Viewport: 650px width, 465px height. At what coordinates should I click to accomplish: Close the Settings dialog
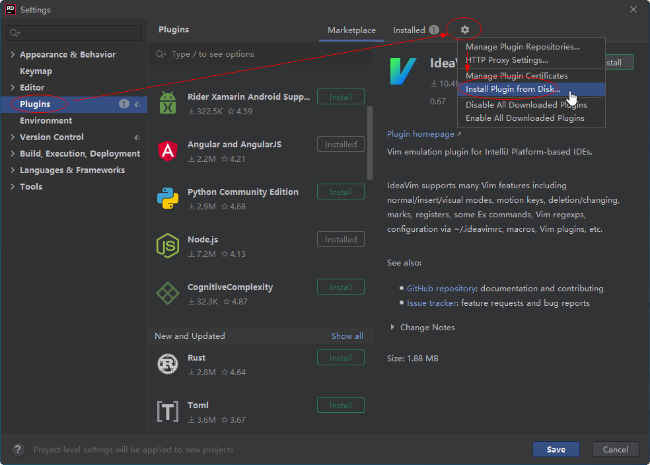pyautogui.click(x=633, y=9)
